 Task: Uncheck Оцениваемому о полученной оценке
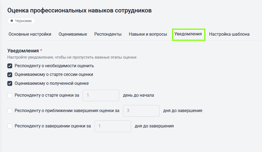[10, 83]
